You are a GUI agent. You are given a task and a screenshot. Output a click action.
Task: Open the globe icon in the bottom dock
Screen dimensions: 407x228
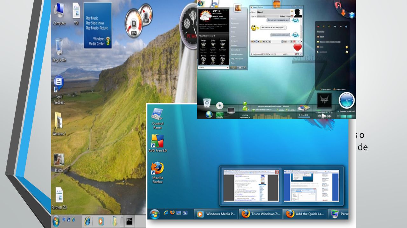pyautogui.click(x=209, y=114)
